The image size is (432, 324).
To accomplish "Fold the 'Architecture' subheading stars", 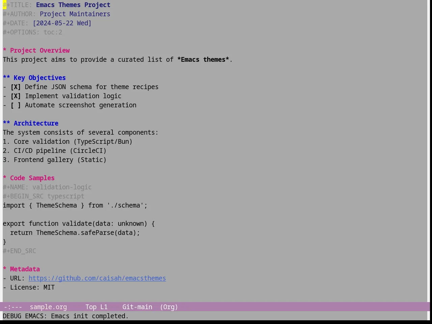I will (x=6, y=124).
